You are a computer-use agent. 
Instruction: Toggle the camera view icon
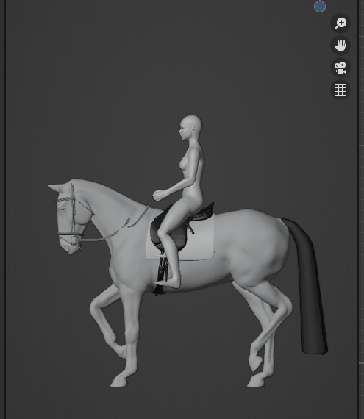[340, 68]
